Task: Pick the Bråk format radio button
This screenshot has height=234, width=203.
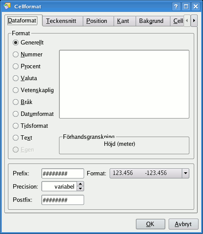Action: 15,102
